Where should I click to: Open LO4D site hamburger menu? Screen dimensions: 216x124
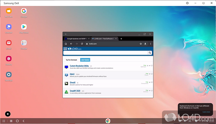pos(65,49)
